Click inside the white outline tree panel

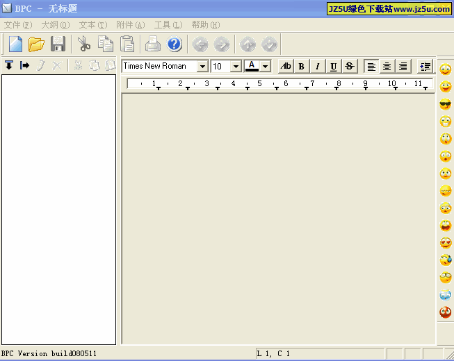[59, 210]
